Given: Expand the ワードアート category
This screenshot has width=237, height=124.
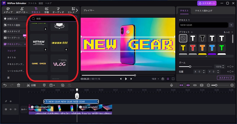Looking at the screenshot, I should pos(15,38).
